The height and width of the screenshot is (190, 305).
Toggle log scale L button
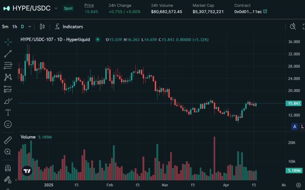[x=302, y=127]
